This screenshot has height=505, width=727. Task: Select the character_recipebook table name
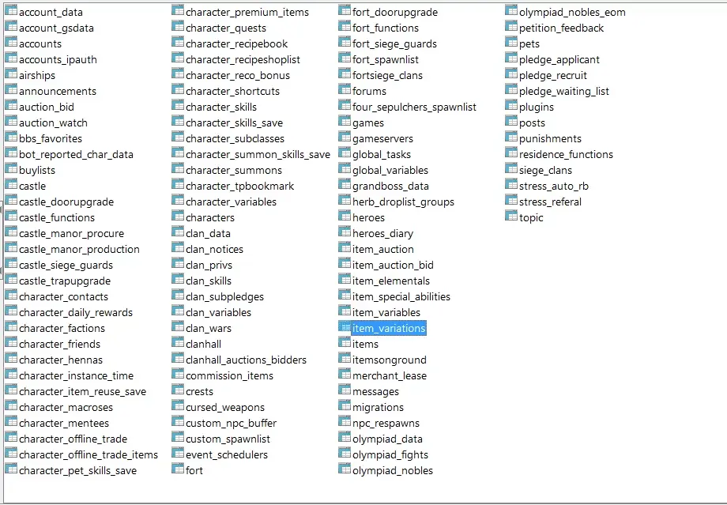coord(236,44)
